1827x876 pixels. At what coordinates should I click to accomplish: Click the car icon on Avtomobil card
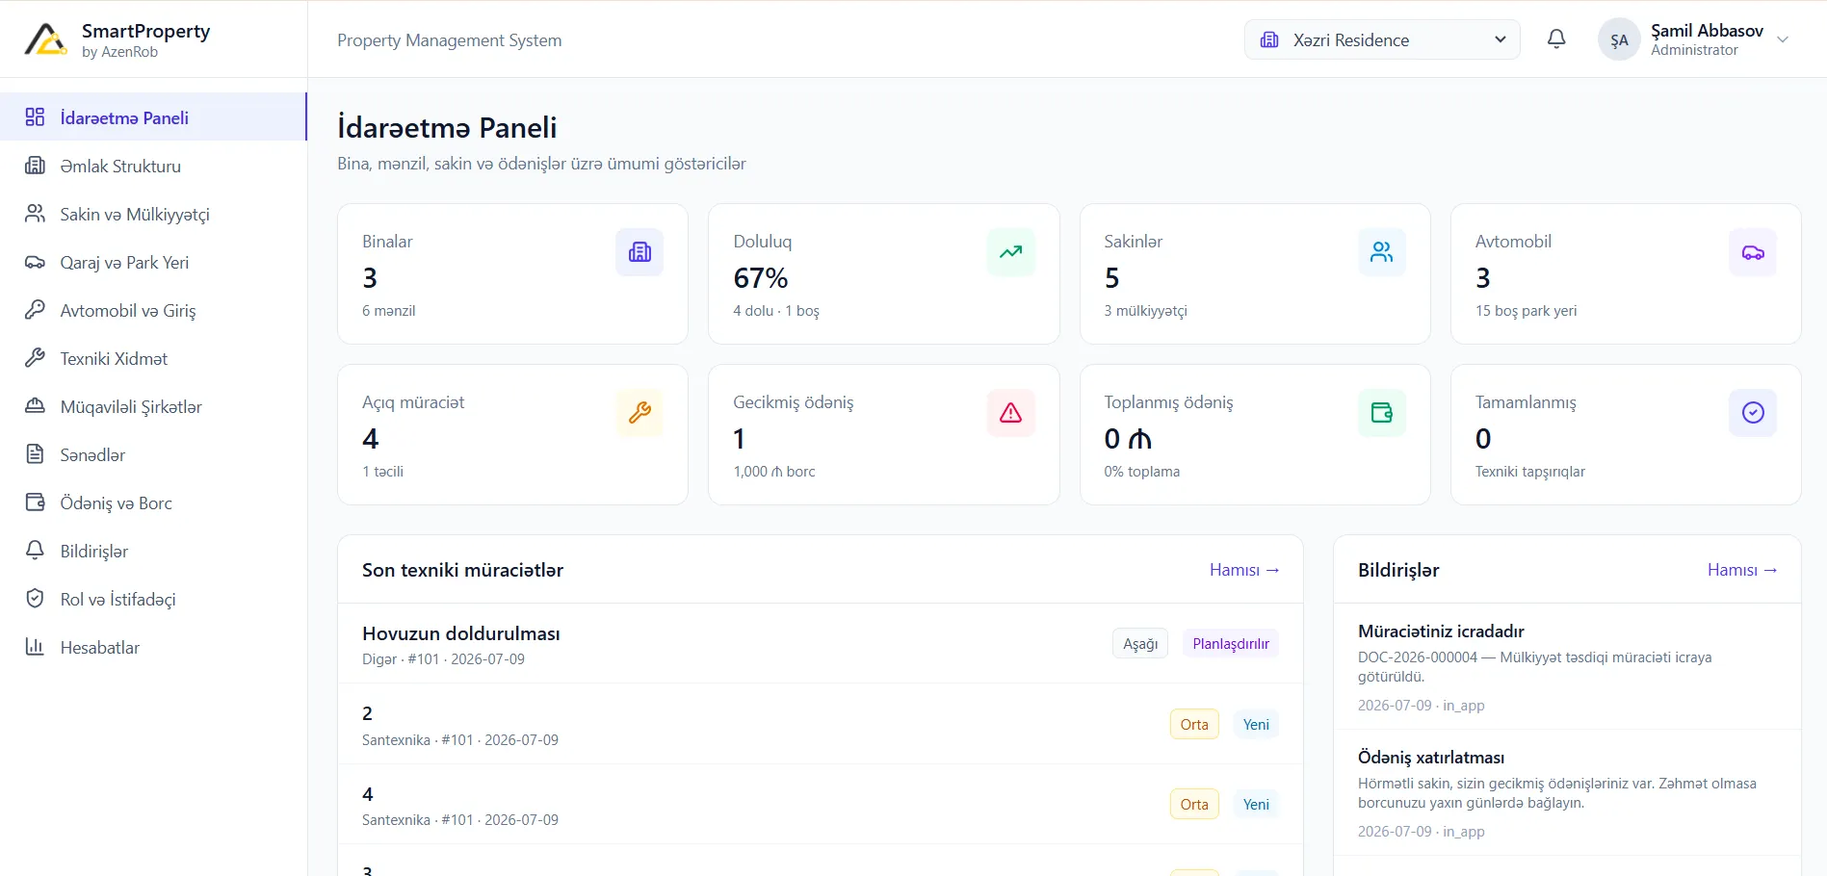pyautogui.click(x=1753, y=252)
